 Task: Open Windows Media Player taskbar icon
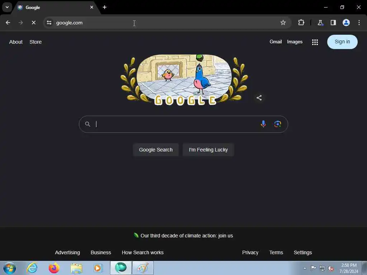coord(98,268)
